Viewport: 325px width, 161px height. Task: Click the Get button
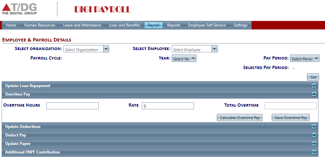313,77
